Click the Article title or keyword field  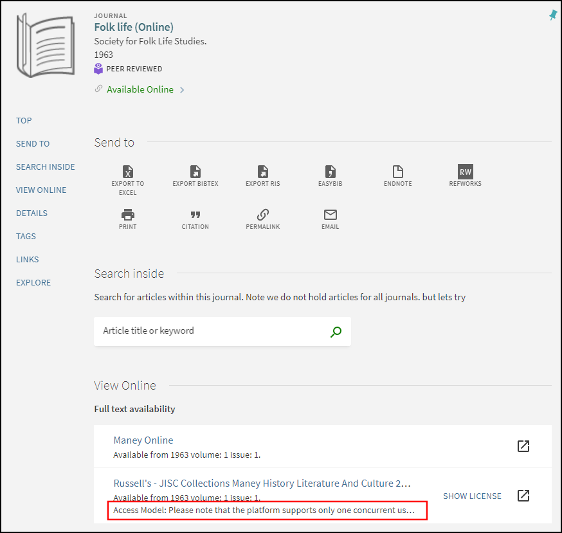pyautogui.click(x=212, y=330)
